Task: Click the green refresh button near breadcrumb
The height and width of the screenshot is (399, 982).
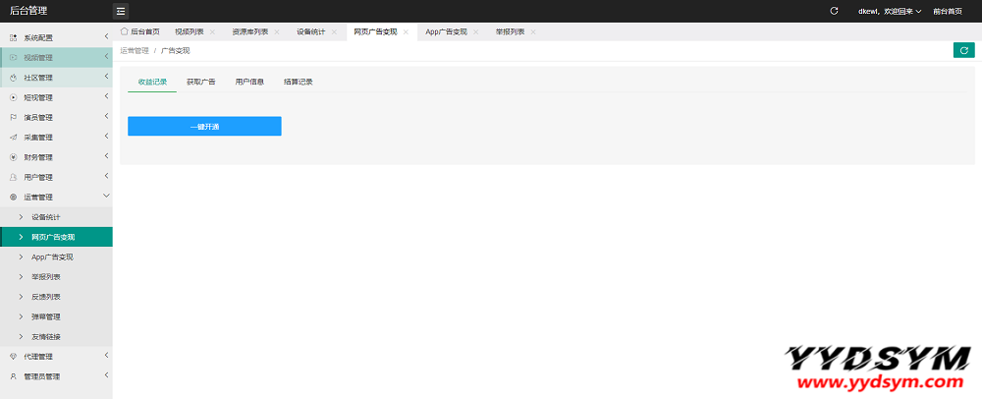Action: point(963,50)
